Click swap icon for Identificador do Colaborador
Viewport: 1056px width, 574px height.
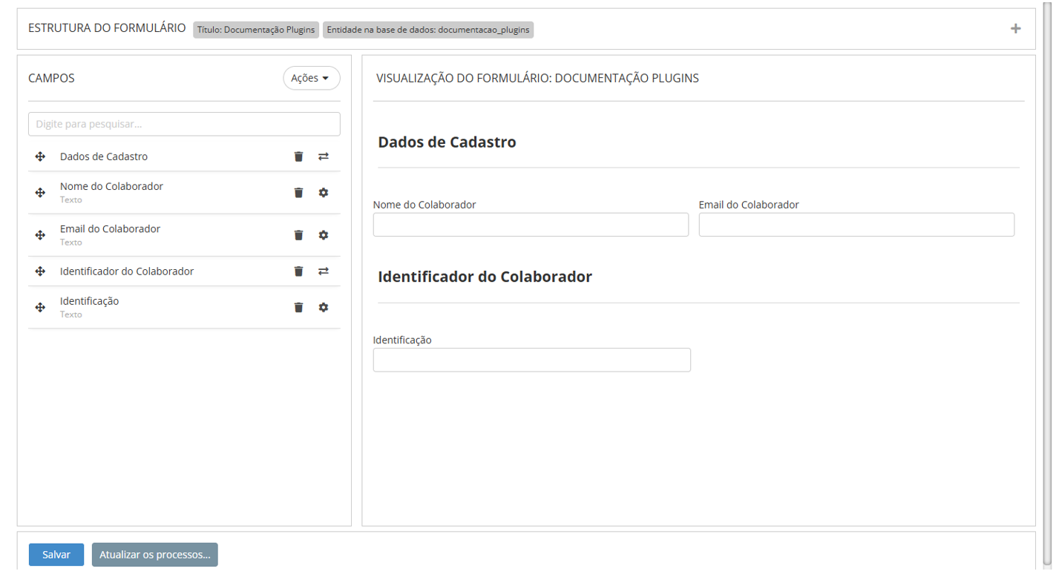324,271
